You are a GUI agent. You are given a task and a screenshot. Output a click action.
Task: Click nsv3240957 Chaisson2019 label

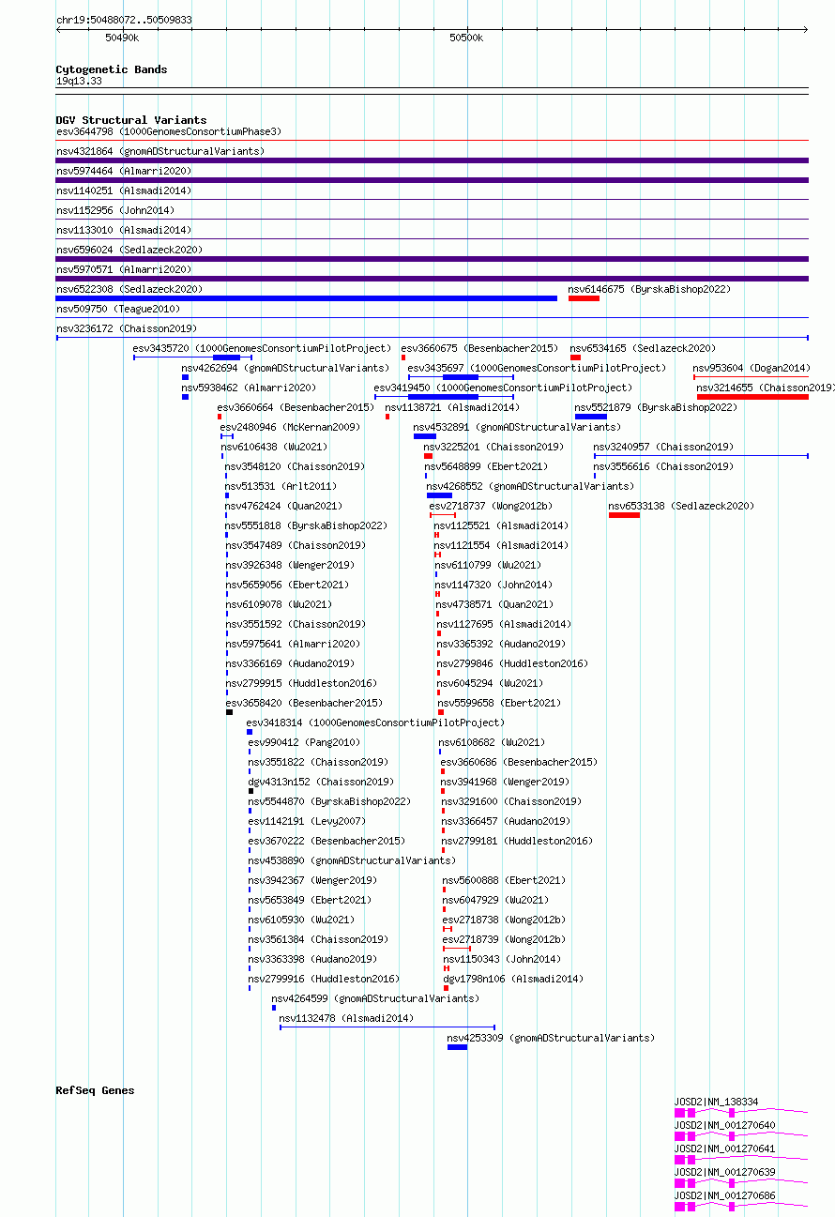(x=664, y=447)
